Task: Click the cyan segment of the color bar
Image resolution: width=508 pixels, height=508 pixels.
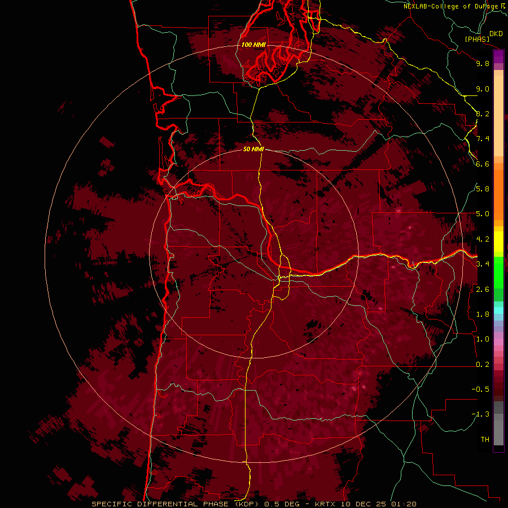Action: point(498,310)
